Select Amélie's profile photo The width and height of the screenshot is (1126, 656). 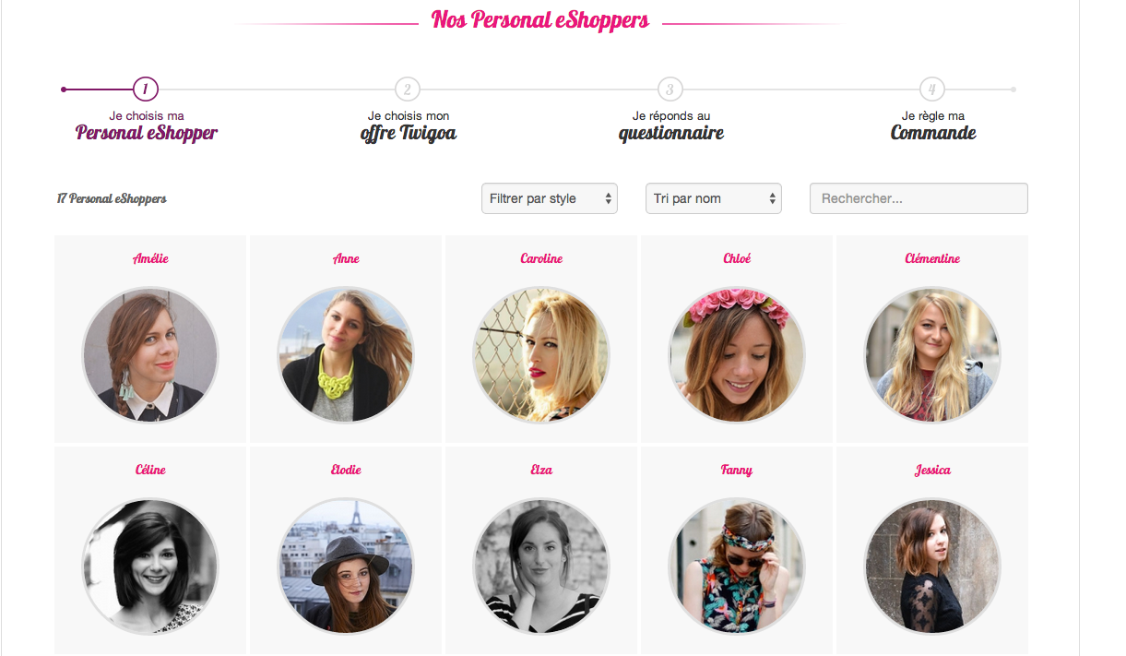pos(150,355)
